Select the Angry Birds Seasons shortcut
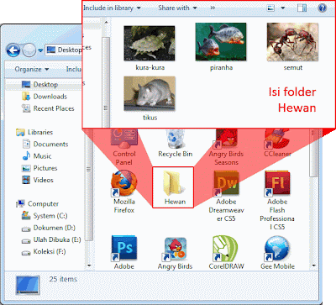Screen dimensions: 336x305 [x=226, y=139]
